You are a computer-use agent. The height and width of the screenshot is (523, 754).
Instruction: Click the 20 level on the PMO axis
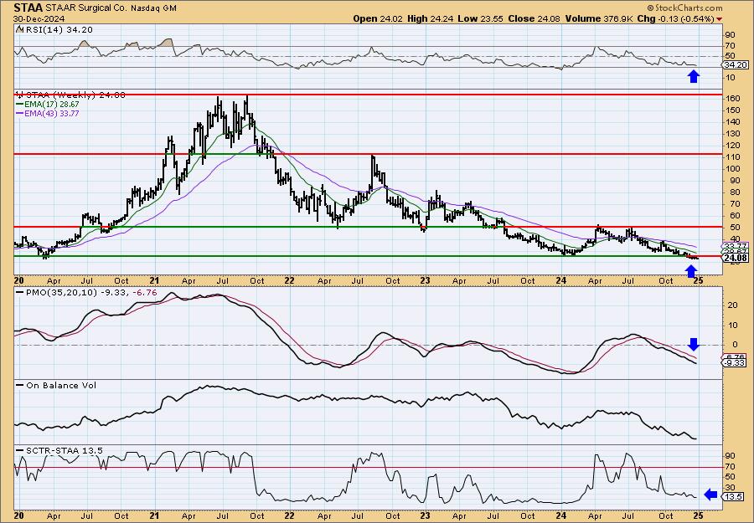point(733,305)
